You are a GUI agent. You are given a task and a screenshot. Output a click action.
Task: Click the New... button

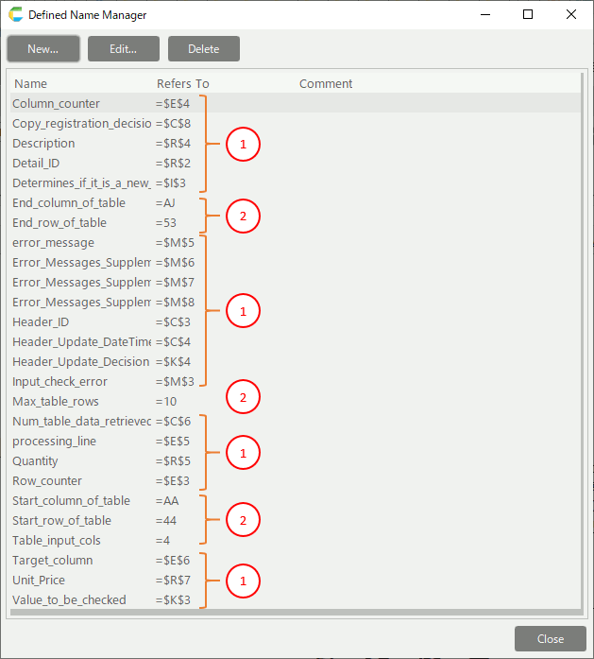(43, 49)
